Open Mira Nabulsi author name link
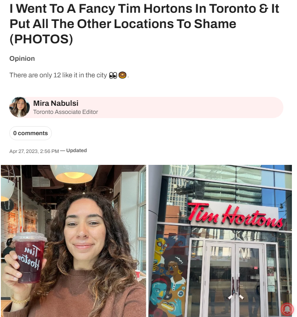The height and width of the screenshot is (317, 297). pyautogui.click(x=56, y=103)
